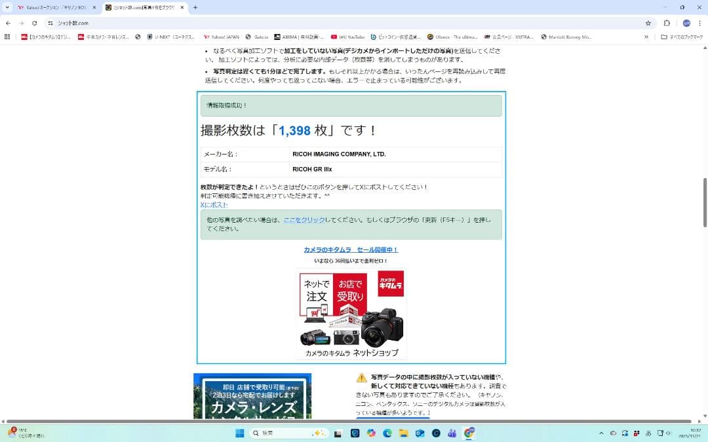Open the すべてのブックマーク panel
Screen dimensions: 708x442
(682, 37)
